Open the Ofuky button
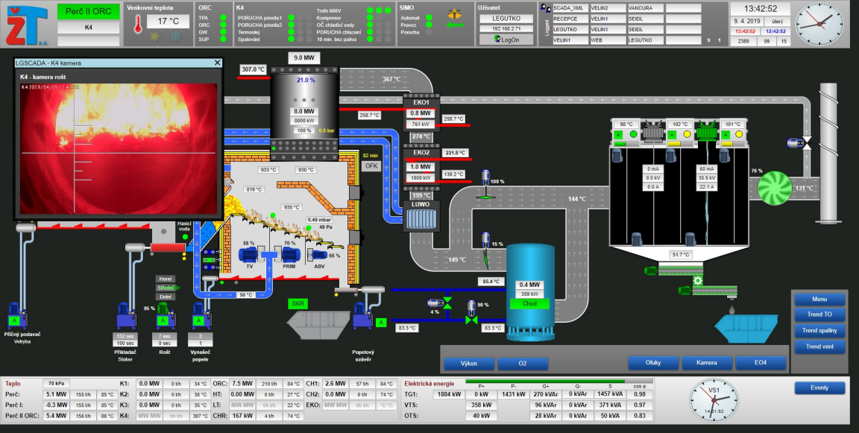 [x=653, y=362]
